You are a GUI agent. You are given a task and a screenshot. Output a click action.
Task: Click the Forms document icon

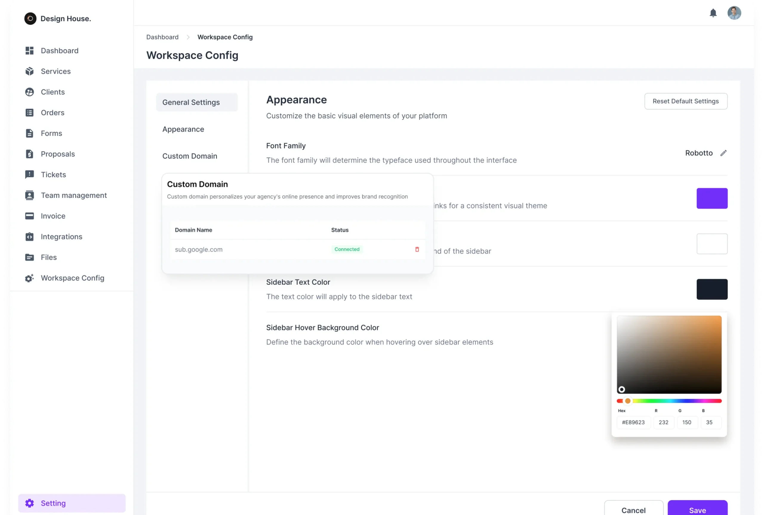(30, 133)
